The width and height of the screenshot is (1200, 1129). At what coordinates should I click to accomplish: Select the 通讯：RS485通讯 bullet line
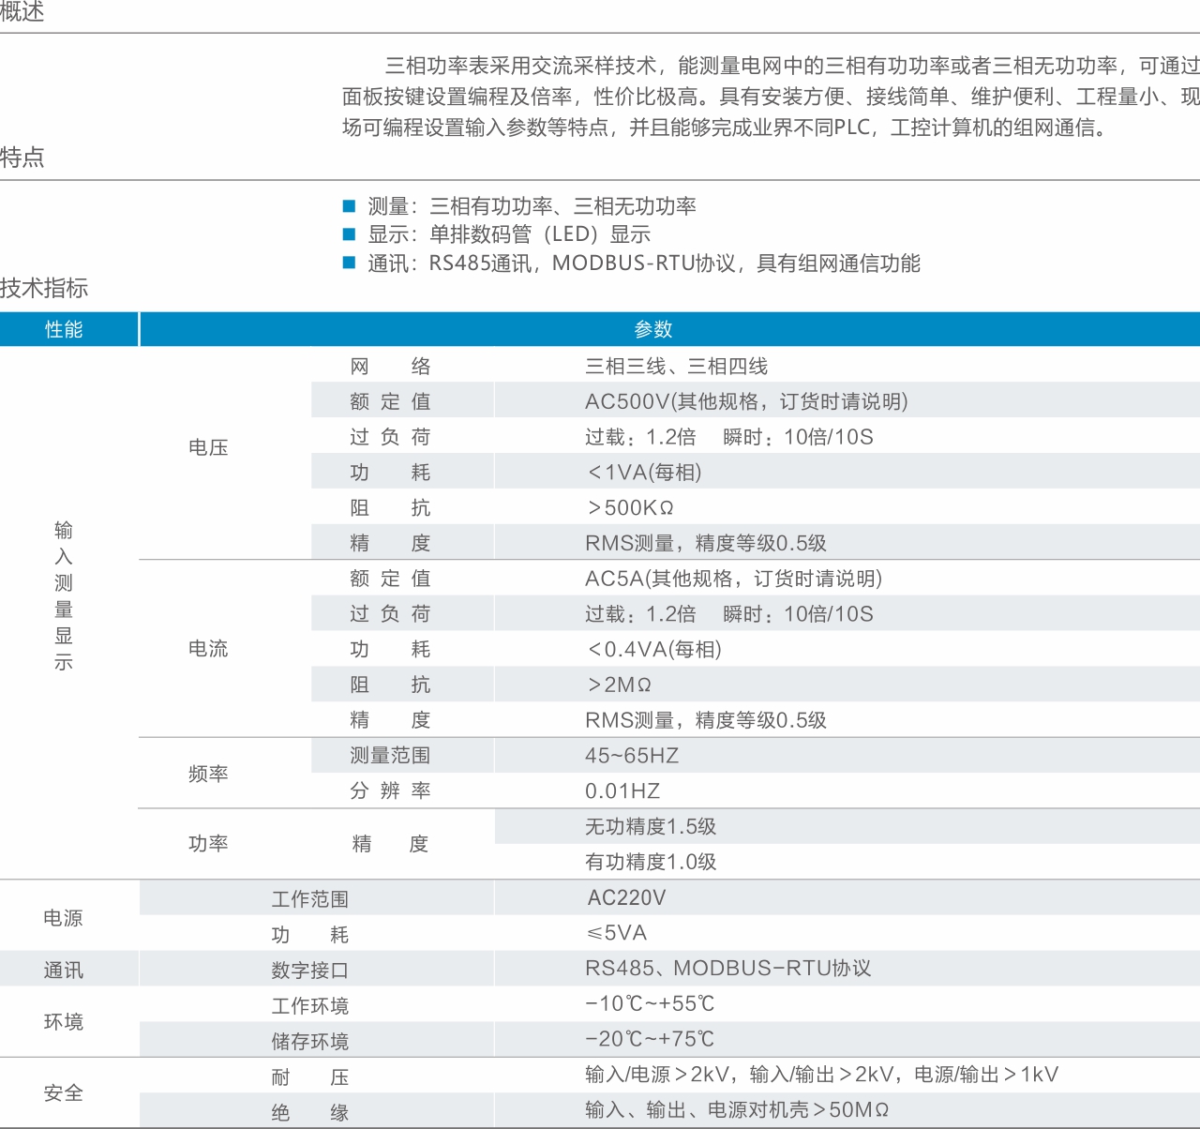coord(632,263)
